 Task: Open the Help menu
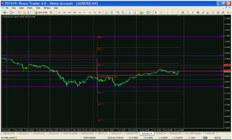pos(56,8)
